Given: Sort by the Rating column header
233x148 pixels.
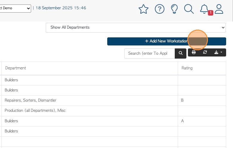Looking at the screenshot, I should point(187,68).
